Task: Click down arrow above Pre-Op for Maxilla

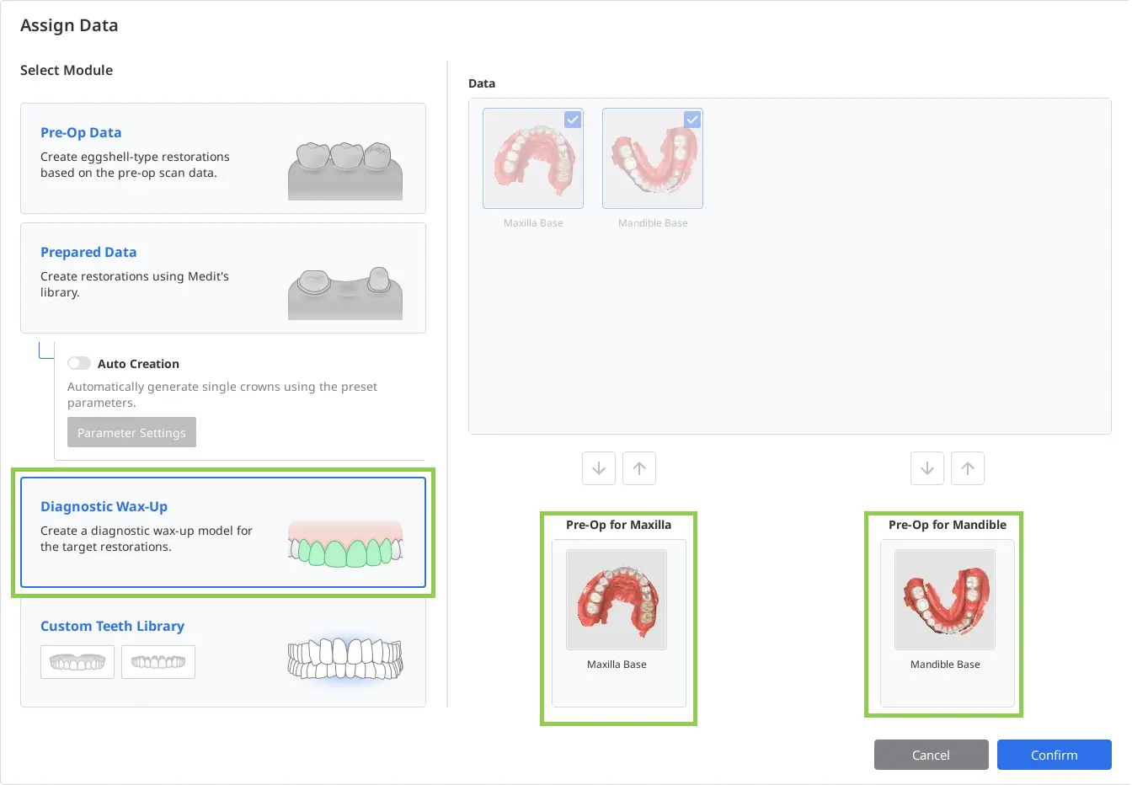Action: tap(599, 468)
